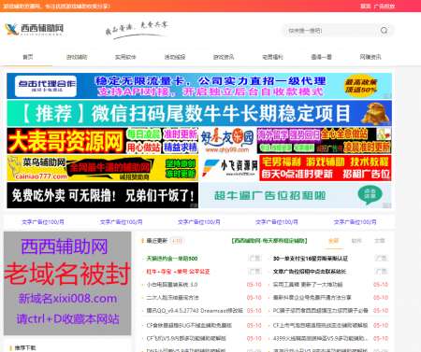Viewport: 421px width, 352px height.
Task: Click the green chat bubble on ad-rental banner
Action: 370,195
